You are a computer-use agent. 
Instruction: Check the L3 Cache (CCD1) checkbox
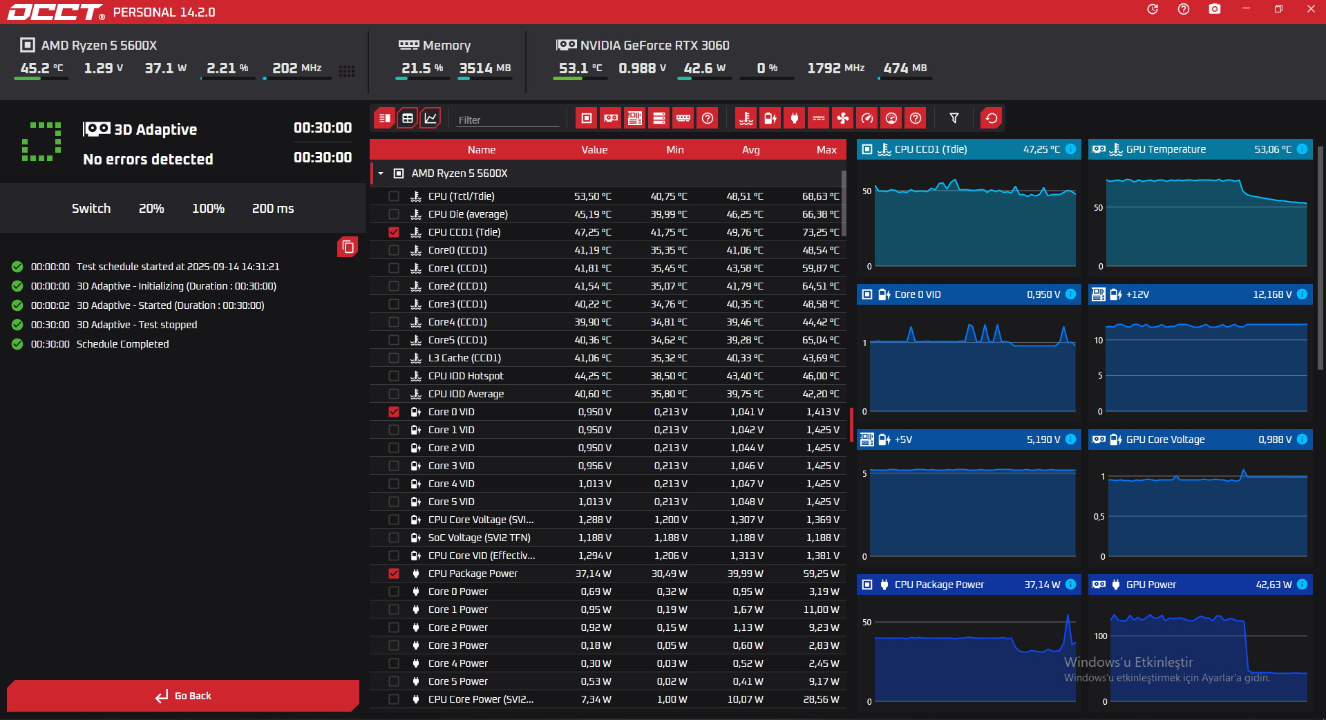point(394,358)
